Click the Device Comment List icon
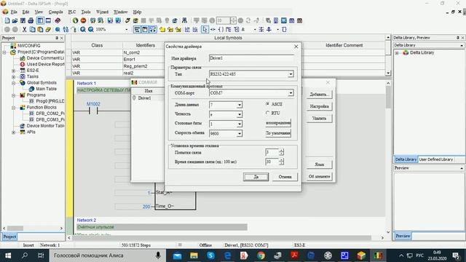 tap(23, 58)
